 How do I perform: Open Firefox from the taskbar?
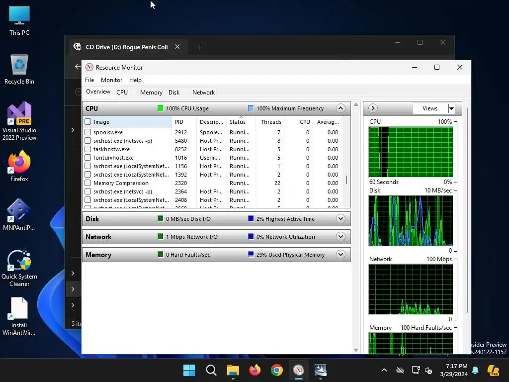pyautogui.click(x=255, y=370)
